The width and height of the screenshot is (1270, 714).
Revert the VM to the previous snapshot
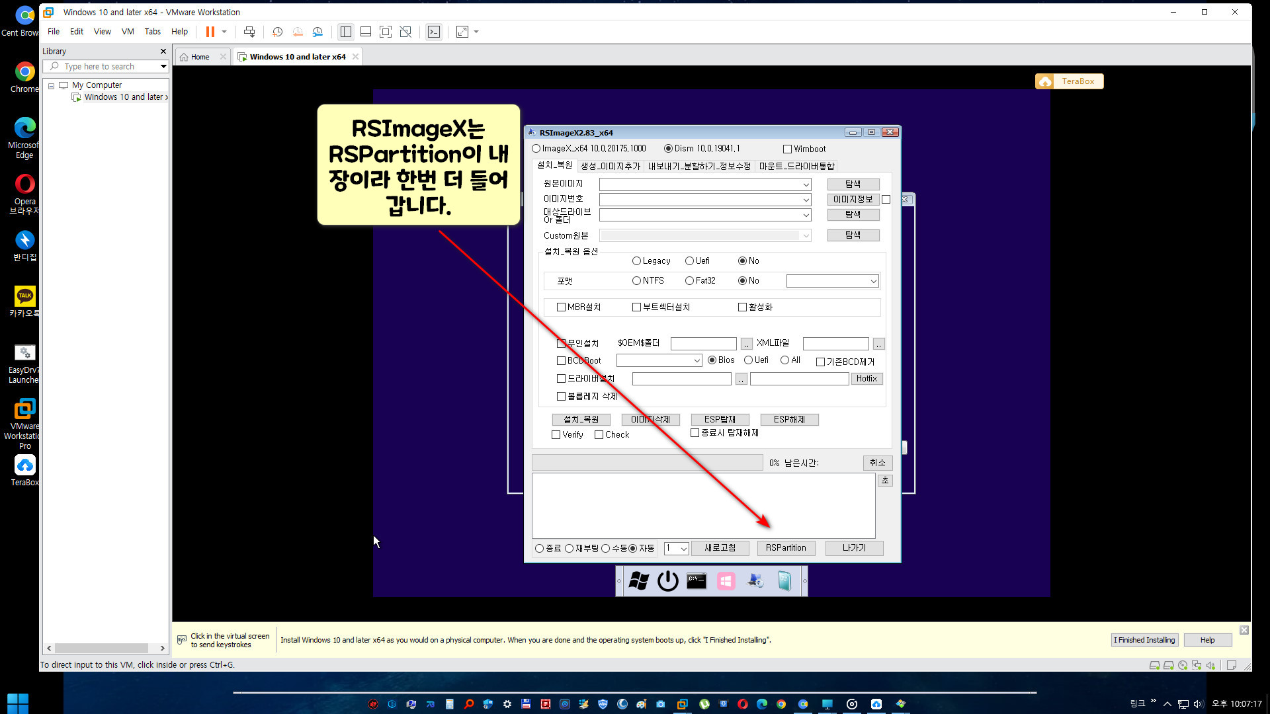(x=298, y=32)
